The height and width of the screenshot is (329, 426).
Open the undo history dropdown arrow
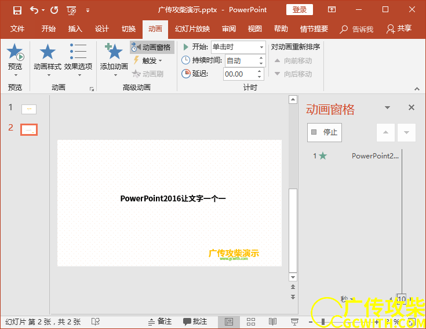43,10
